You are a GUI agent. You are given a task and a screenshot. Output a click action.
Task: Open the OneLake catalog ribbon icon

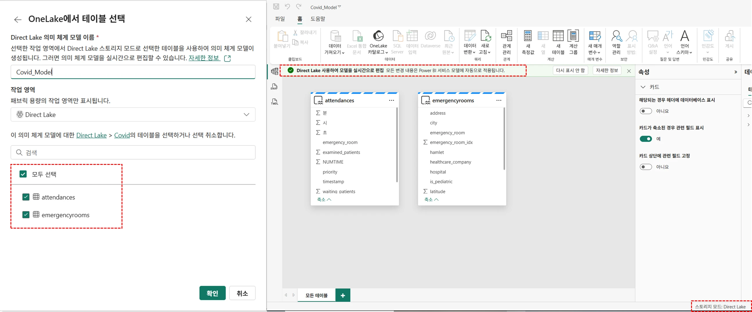(378, 37)
